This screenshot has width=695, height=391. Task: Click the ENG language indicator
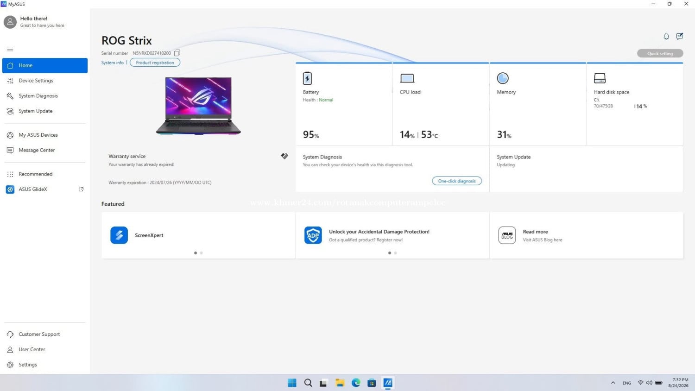coord(627,383)
